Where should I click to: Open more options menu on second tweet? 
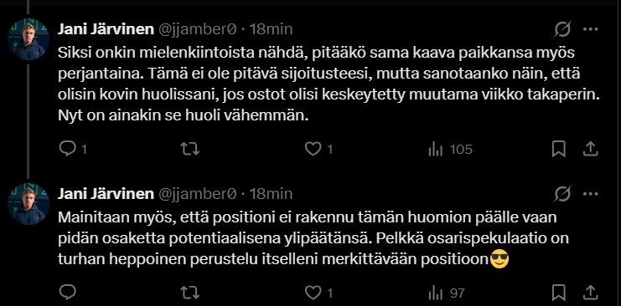tap(591, 194)
